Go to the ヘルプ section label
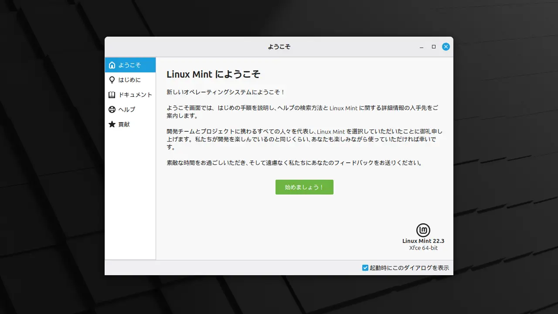 coord(127,109)
